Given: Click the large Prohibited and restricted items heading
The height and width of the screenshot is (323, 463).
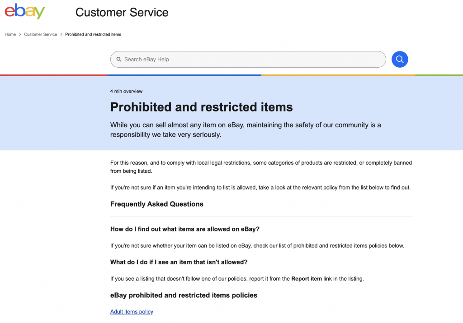Looking at the screenshot, I should pos(201,107).
